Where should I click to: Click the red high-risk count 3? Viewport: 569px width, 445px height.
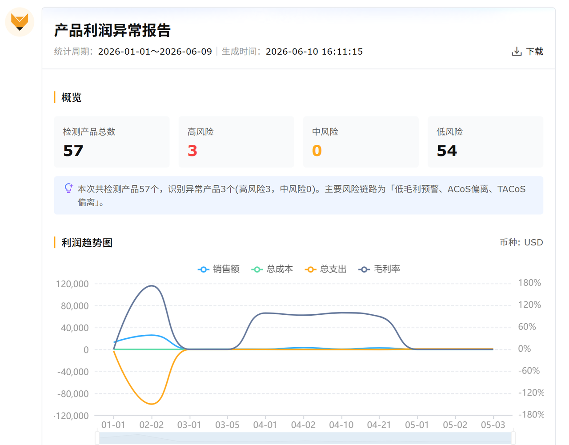(192, 151)
